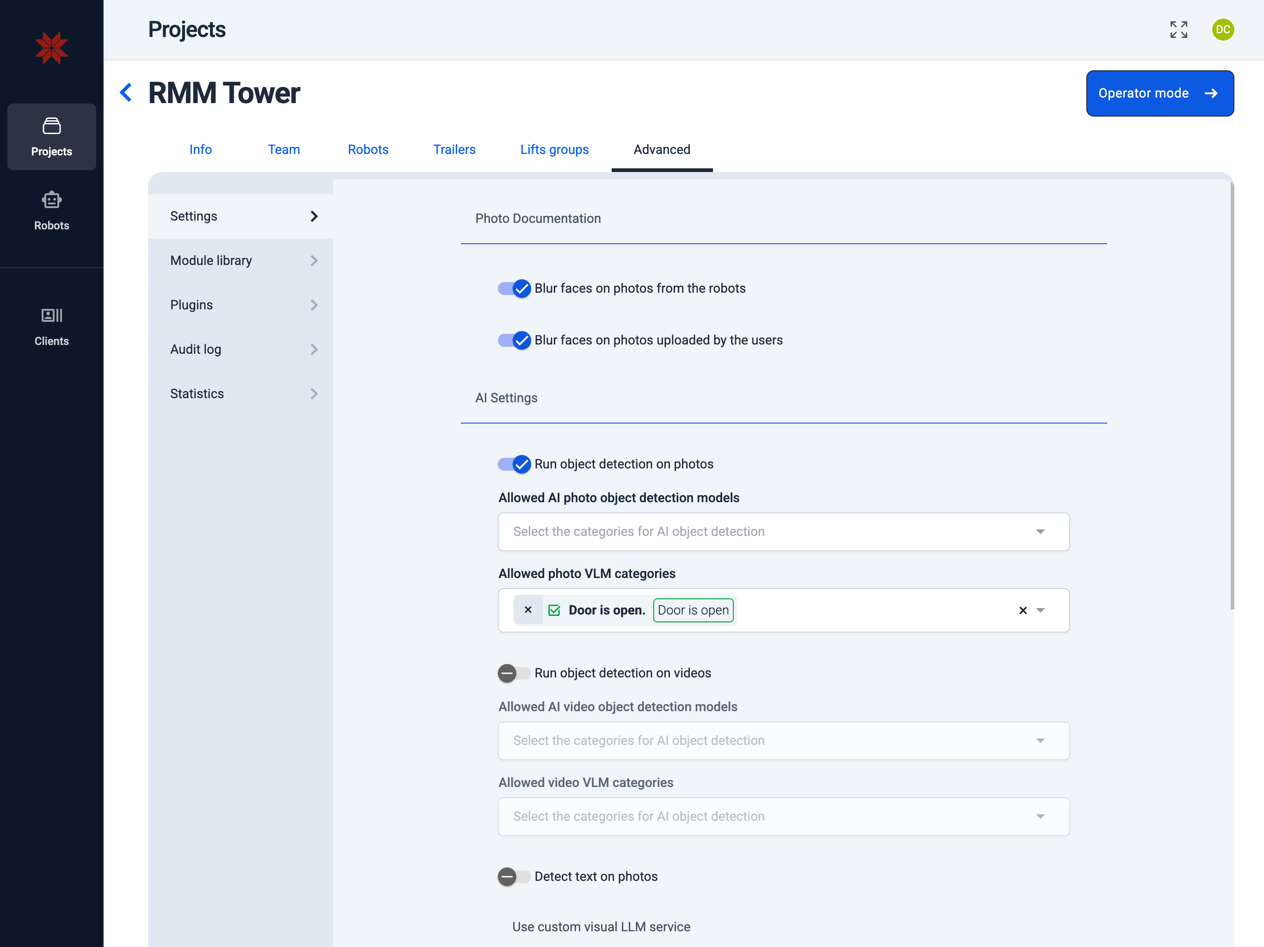Remove the Door is open tag
The image size is (1264, 947).
pyautogui.click(x=528, y=610)
